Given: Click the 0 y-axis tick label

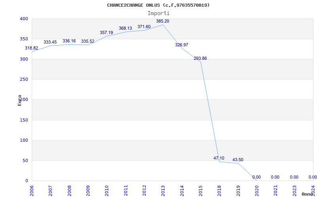Looking at the screenshot, I should click(27, 181).
